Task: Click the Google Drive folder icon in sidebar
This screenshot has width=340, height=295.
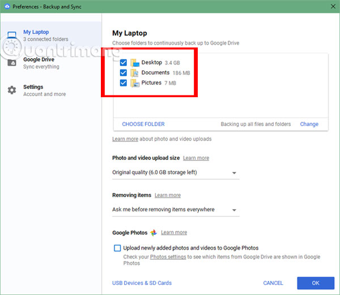Action: (12, 63)
